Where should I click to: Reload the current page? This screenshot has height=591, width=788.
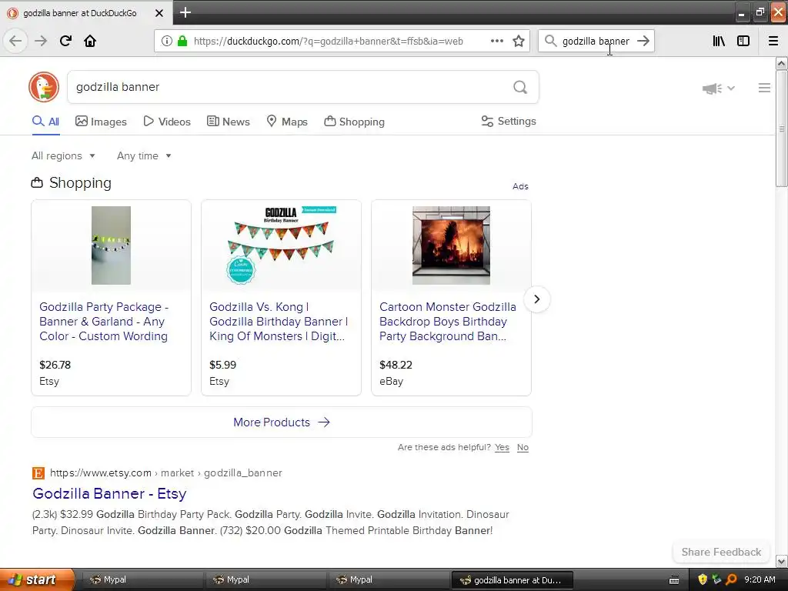(65, 41)
